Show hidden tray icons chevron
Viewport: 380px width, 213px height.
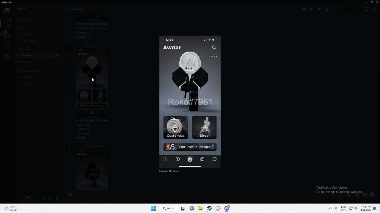[330, 208]
